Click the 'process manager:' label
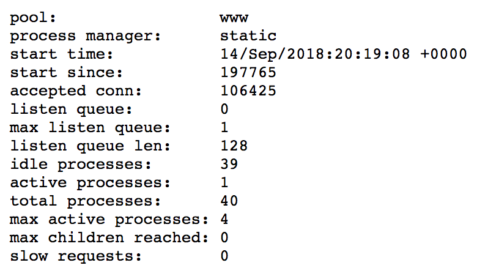The image size is (477, 279). (x=86, y=36)
